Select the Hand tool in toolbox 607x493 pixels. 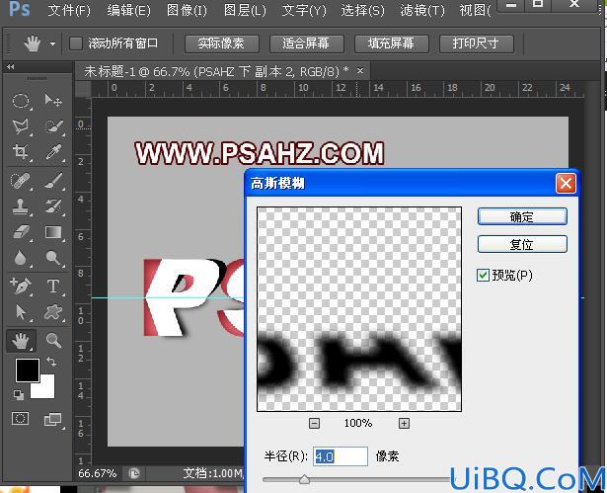click(x=21, y=341)
